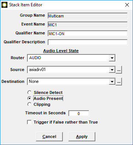Expand the Router dropdown arrow
Screen dimensions: 133x145
(x=112, y=58)
